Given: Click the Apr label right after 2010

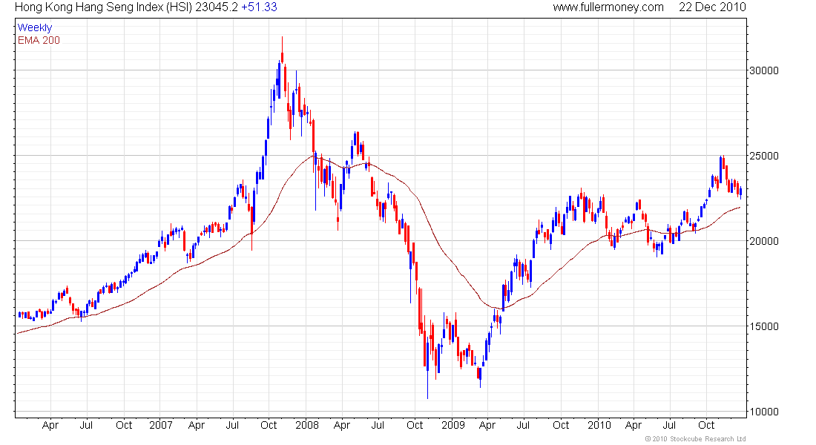Looking at the screenshot, I should click(634, 426).
